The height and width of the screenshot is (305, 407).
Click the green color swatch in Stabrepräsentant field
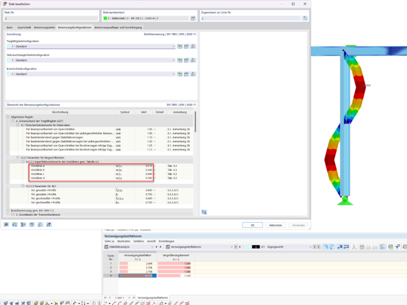105,18
